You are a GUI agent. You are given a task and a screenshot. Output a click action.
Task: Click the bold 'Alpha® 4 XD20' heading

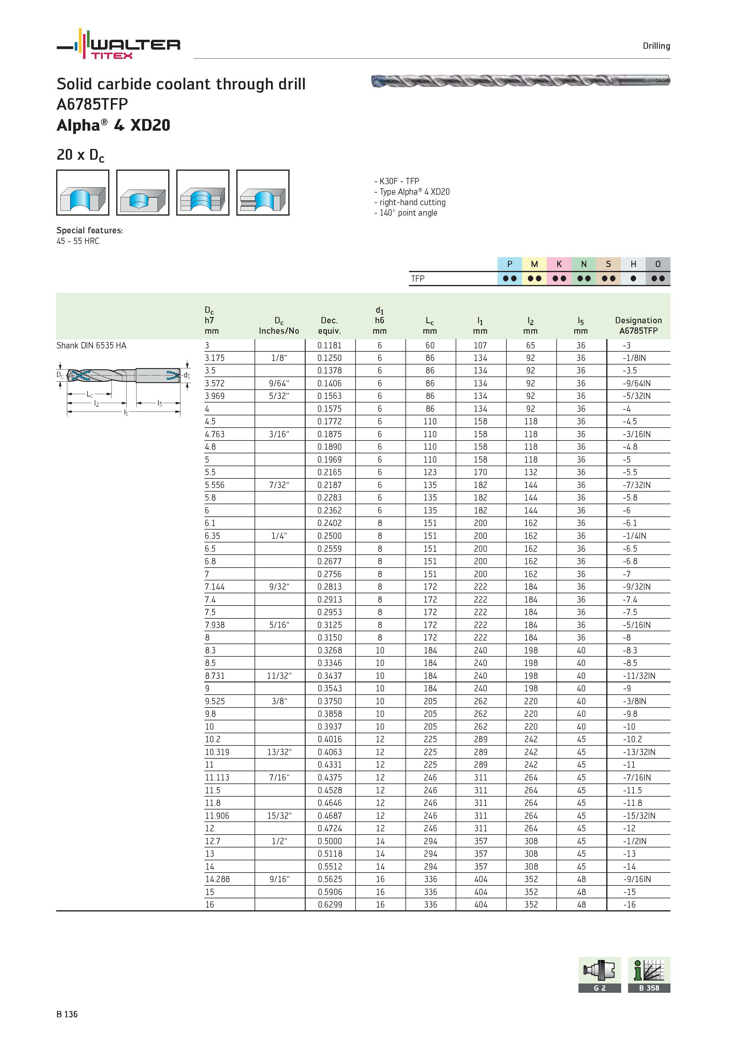[x=113, y=125]
